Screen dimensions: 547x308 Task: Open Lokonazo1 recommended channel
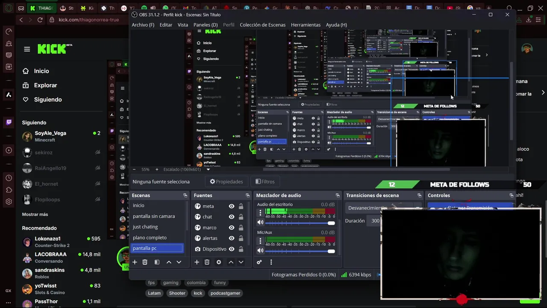pos(61,242)
